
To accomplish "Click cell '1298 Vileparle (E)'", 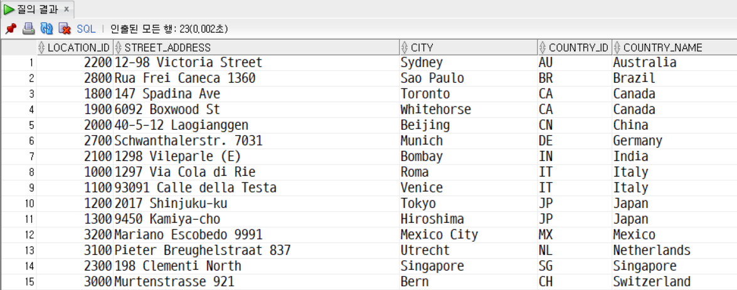I will [x=256, y=156].
